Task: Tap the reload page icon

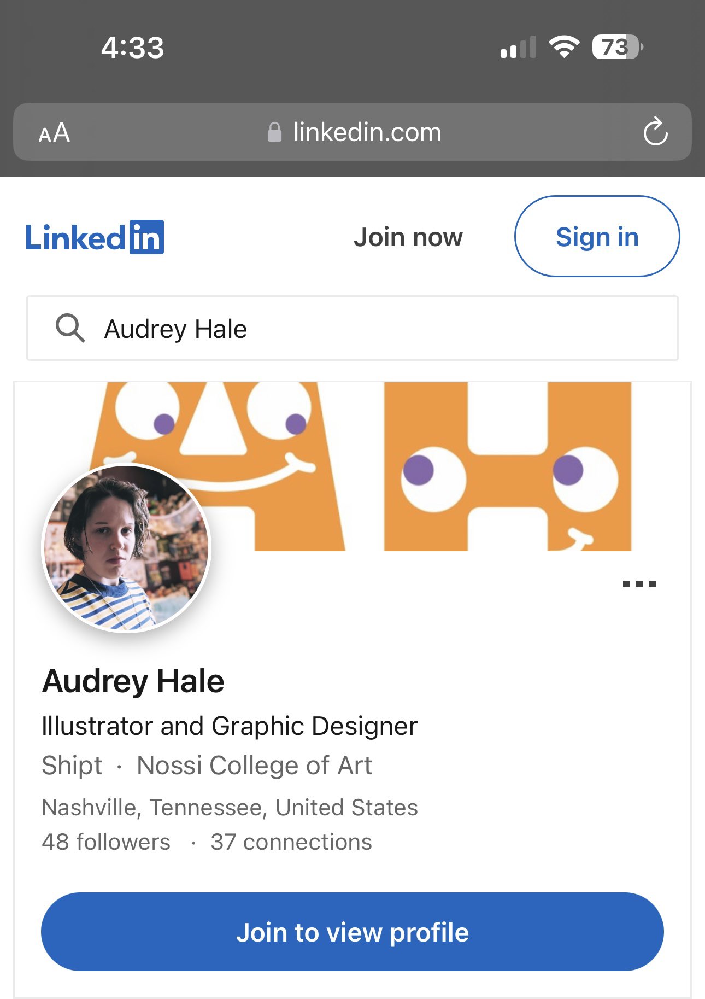Action: pos(655,132)
